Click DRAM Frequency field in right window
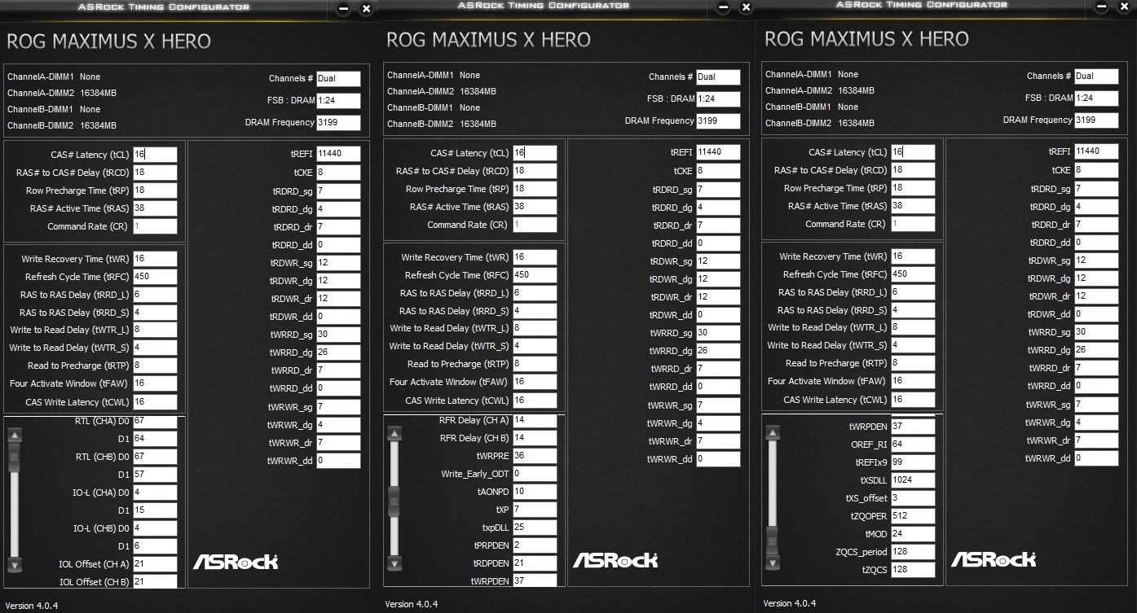Viewport: 1137px width, 613px height. pos(1096,120)
